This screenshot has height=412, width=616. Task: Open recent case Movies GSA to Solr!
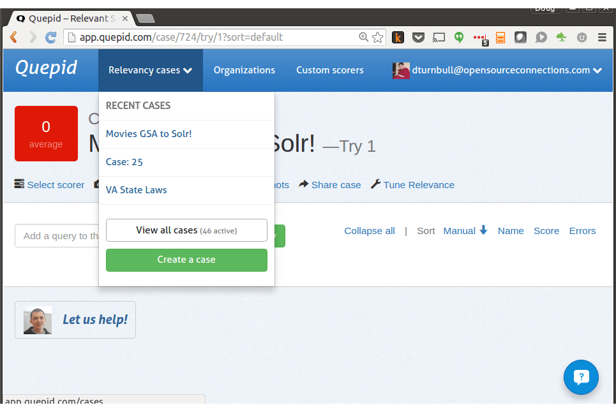point(149,134)
